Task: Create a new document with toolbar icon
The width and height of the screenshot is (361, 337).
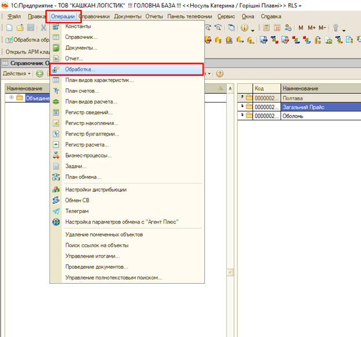Action: click(9, 28)
